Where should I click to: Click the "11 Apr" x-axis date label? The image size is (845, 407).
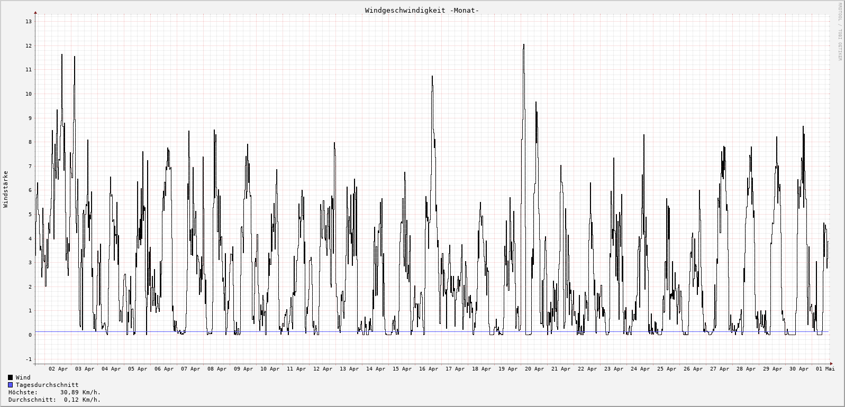296,369
